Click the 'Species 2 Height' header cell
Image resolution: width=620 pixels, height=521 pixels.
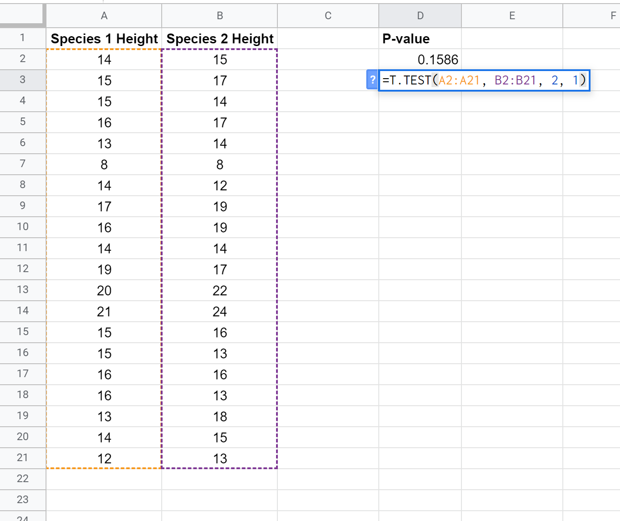click(220, 38)
